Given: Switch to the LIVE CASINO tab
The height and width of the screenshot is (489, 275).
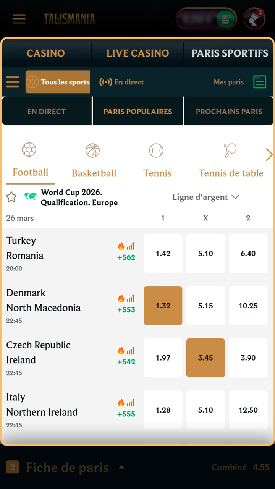Looking at the screenshot, I should coord(137,53).
